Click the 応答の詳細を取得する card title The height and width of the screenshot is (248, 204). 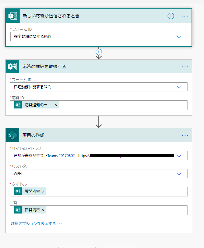44,67
